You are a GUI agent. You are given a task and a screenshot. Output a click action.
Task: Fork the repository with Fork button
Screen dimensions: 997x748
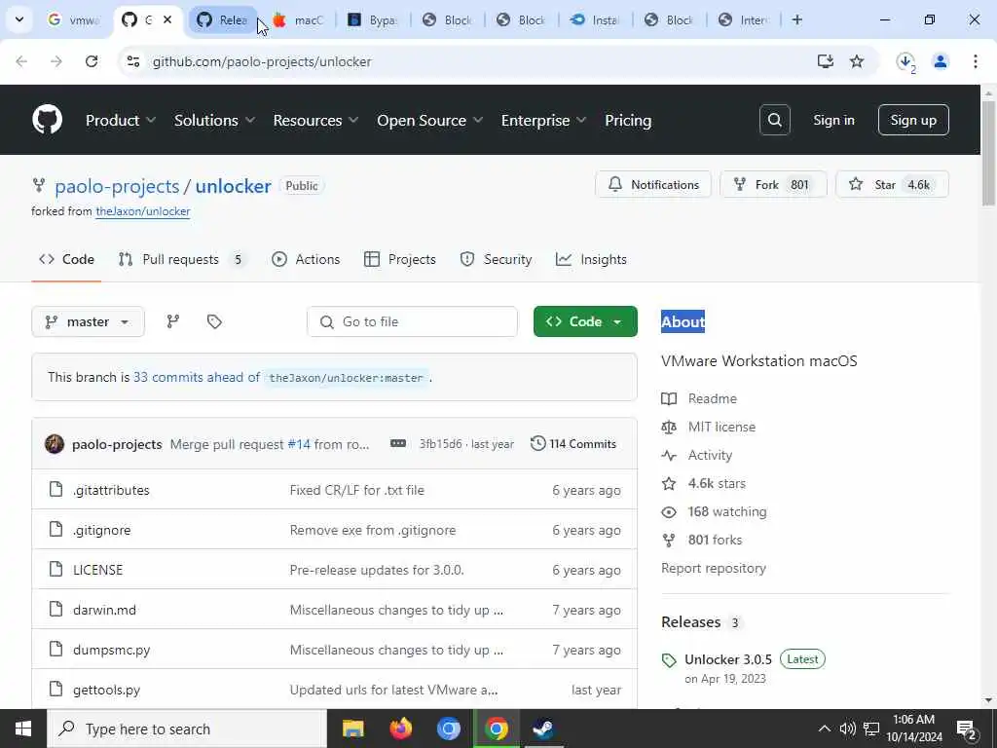click(773, 184)
